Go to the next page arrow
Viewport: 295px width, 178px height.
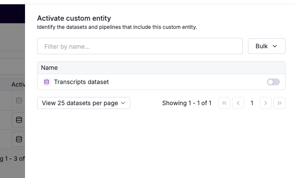(x=266, y=103)
